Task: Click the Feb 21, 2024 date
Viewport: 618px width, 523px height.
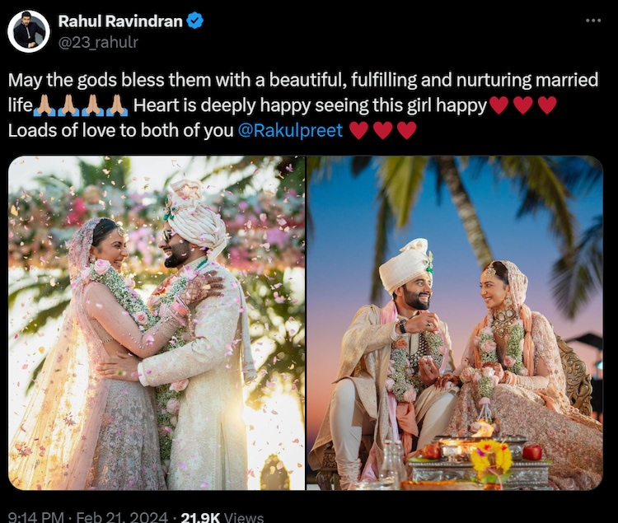Action: tap(122, 516)
